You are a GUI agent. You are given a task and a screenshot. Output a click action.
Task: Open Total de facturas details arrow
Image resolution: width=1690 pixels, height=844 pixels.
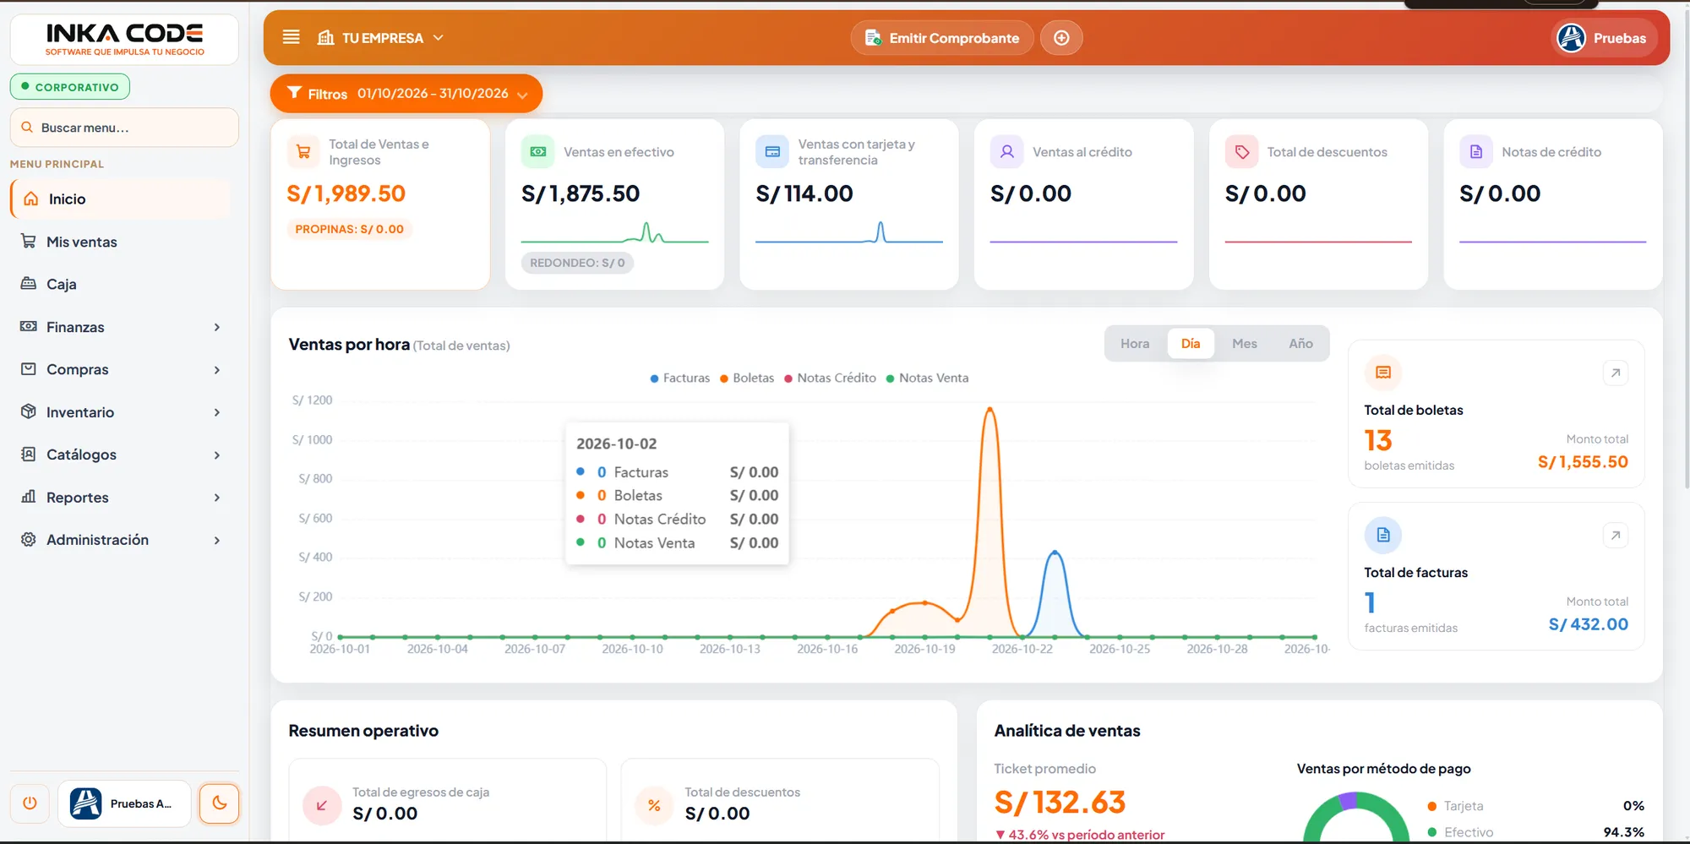(1616, 535)
